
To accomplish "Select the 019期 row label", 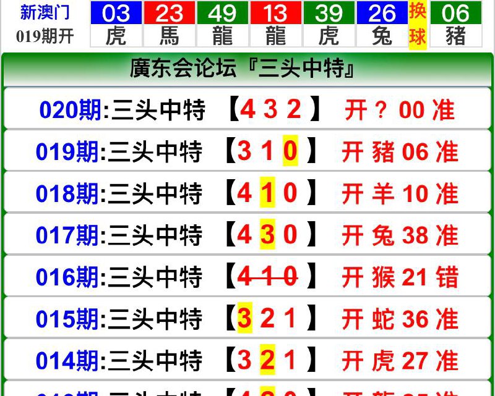I will [x=67, y=151].
